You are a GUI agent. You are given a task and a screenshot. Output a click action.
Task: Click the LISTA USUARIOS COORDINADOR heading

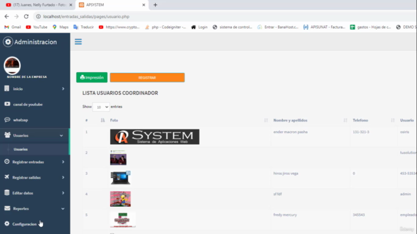click(x=120, y=93)
